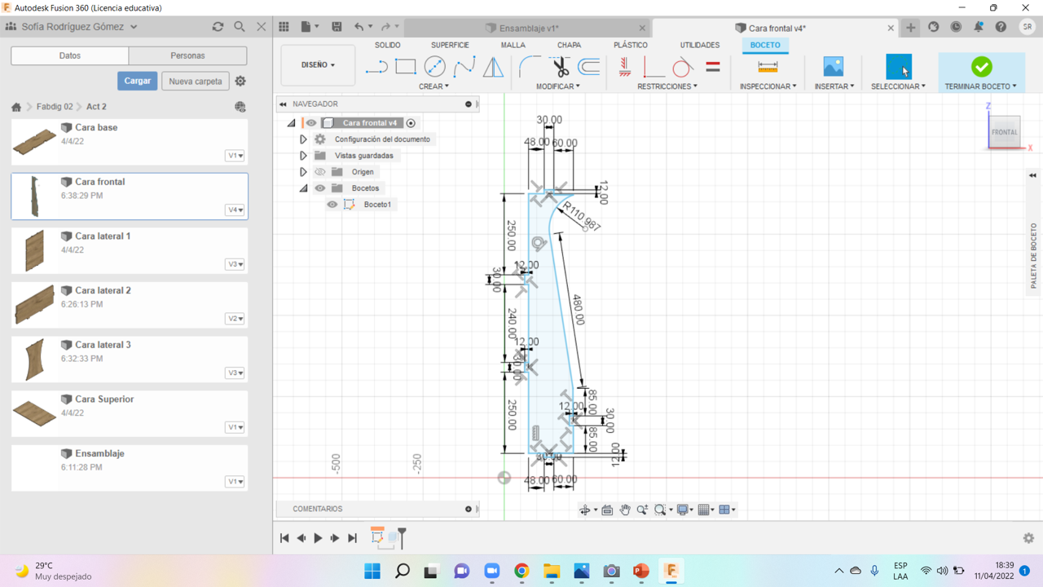Open version dropdown for Cara lateral 2
The image size is (1043, 587).
pos(235,319)
